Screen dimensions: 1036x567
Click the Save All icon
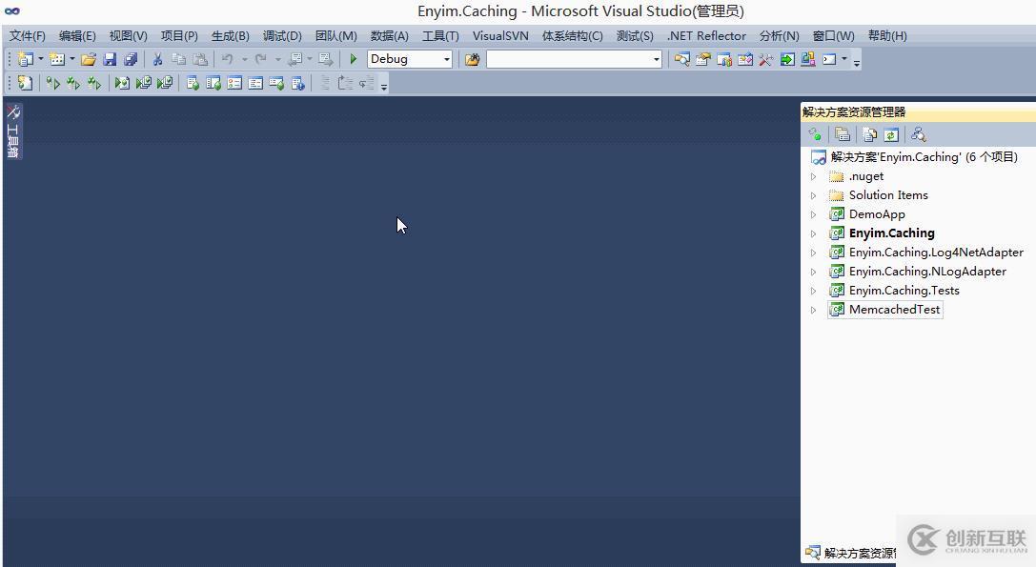click(x=131, y=59)
